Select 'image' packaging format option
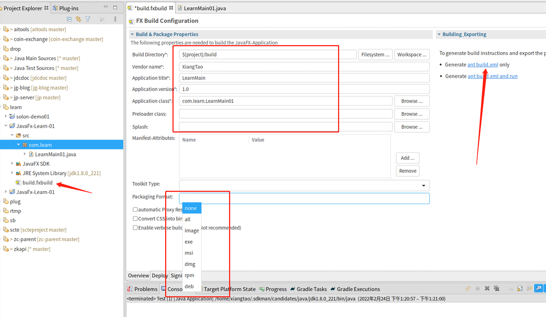Screen dimensions: 546x317 pyautogui.click(x=191, y=231)
